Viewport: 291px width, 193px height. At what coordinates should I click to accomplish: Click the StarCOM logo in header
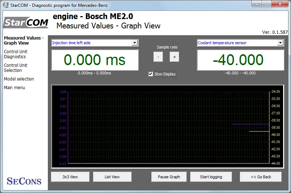click(x=26, y=23)
